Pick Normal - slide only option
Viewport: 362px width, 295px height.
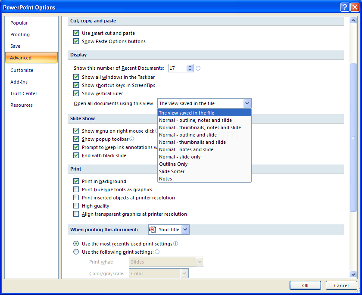pos(204,157)
